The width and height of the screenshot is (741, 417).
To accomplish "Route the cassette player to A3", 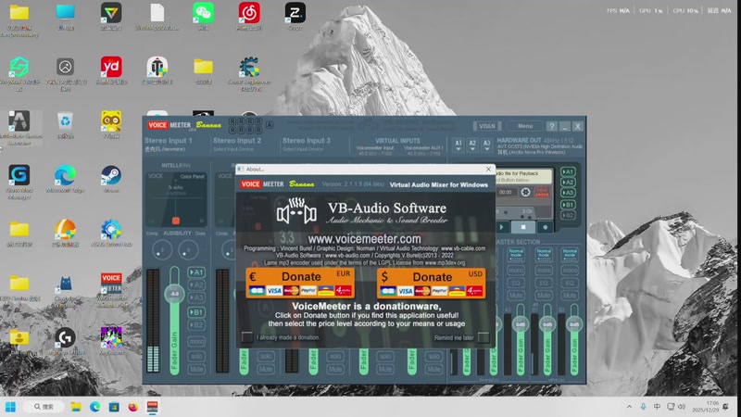I will pos(568,193).
